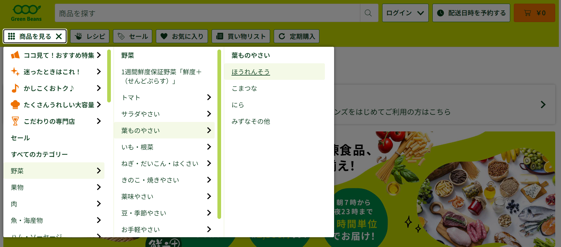Expand いも・根菜 submenu chevron
Image resolution: width=561 pixels, height=247 pixels.
[x=209, y=147]
